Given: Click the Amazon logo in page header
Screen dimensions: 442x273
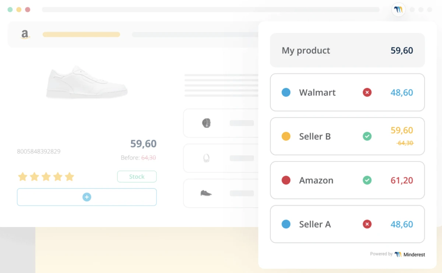Looking at the screenshot, I should [25, 34].
